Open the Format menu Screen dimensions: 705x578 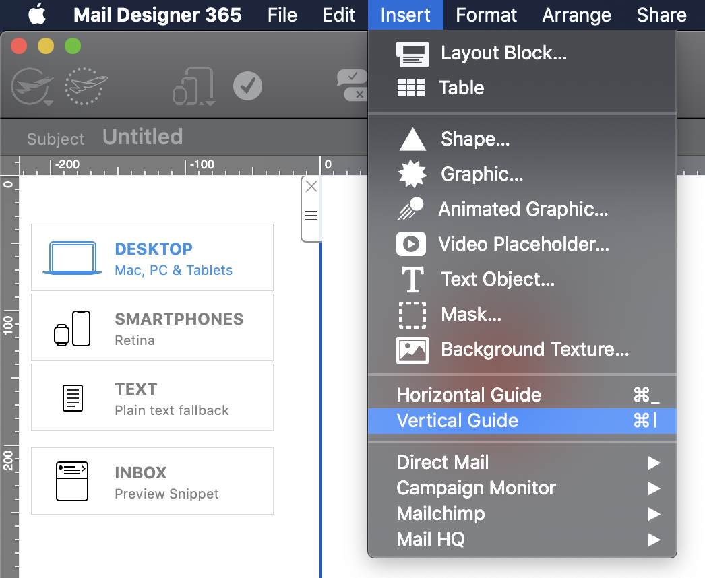[486, 15]
